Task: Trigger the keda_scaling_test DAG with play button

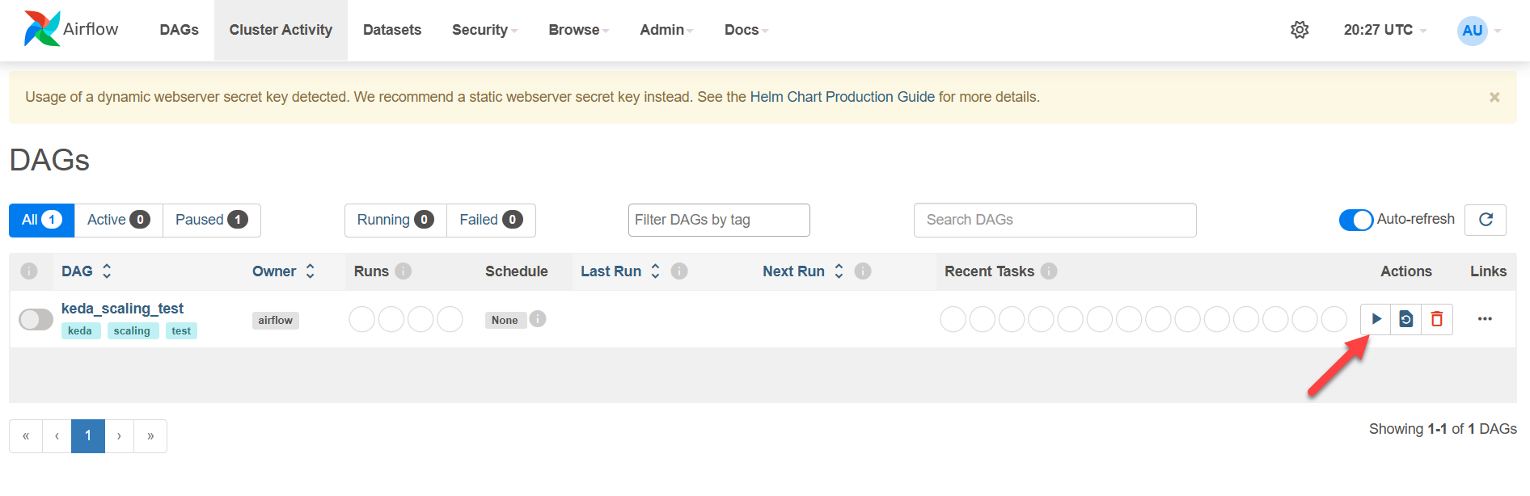Action: [1376, 319]
